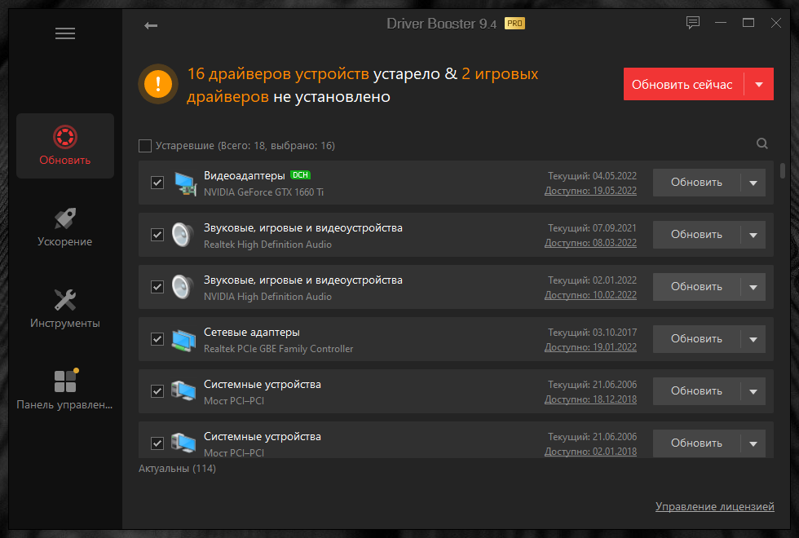Expand the Обновить сейчас dropdown arrow

[759, 84]
